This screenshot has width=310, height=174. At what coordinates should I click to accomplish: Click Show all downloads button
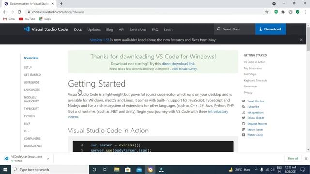293,159
